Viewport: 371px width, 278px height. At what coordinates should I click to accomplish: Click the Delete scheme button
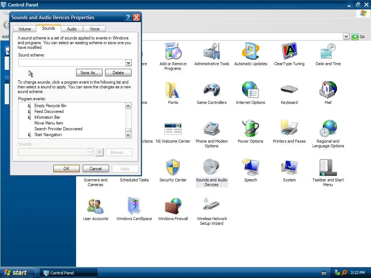click(118, 72)
